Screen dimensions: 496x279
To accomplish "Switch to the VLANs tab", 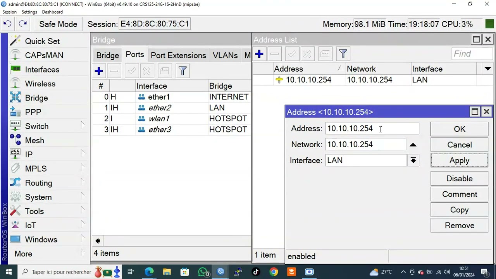I will click(x=225, y=55).
